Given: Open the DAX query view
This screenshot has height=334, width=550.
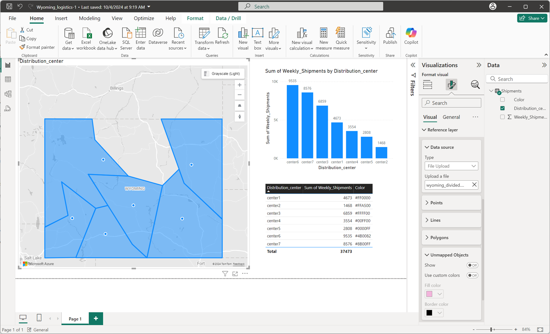Looking at the screenshot, I should pyautogui.click(x=8, y=109).
